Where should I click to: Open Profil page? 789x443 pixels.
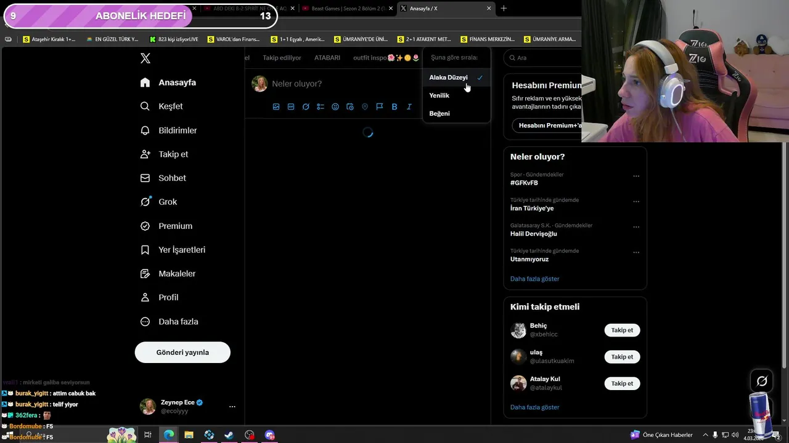[x=160, y=297]
